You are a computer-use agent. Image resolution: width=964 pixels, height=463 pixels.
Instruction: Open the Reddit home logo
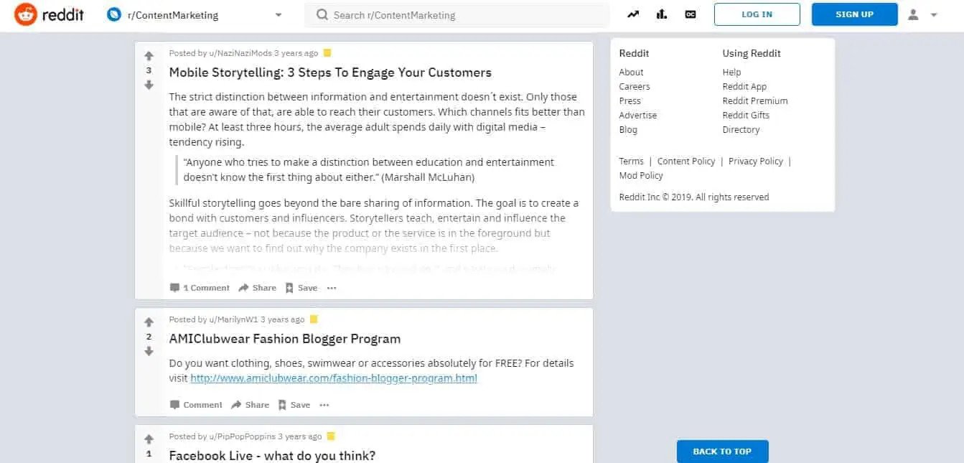coord(47,14)
